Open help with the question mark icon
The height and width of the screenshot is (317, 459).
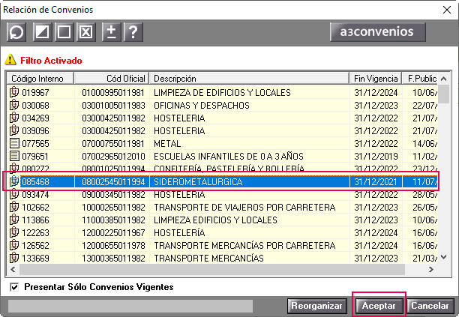pyautogui.click(x=133, y=32)
